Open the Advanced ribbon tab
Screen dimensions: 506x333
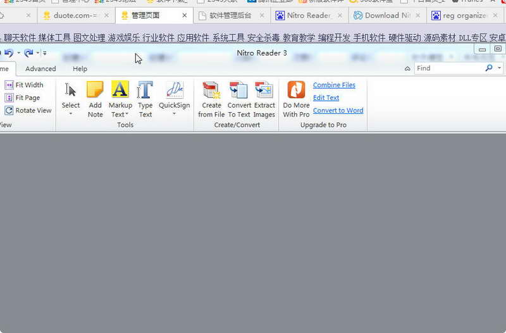coord(40,69)
